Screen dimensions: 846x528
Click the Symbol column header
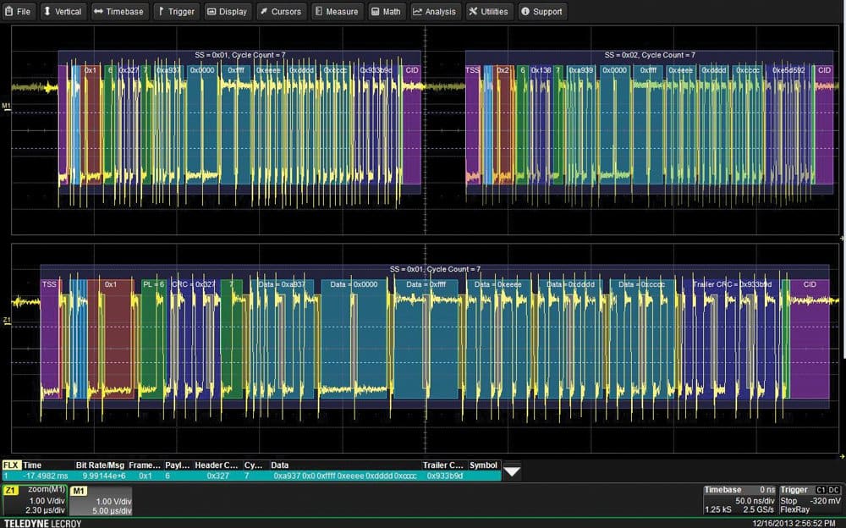point(483,465)
